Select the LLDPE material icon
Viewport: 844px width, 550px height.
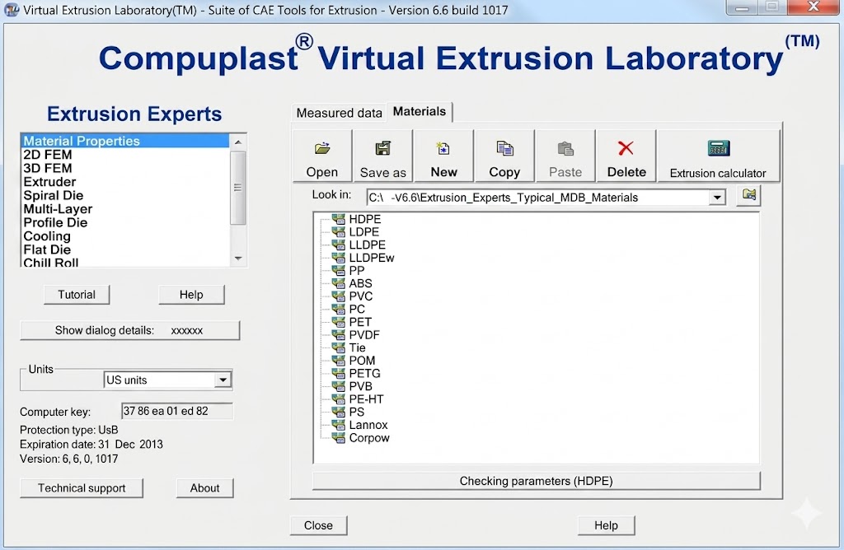(339, 245)
